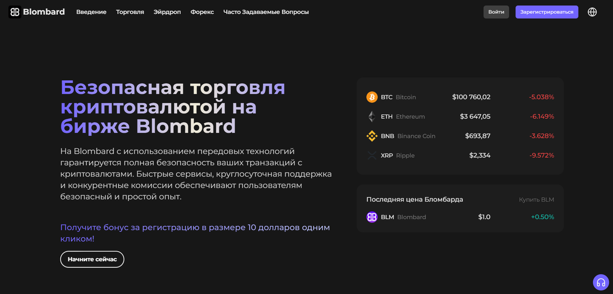Select the BNB ticker label
The width and height of the screenshot is (613, 294).
pos(388,136)
